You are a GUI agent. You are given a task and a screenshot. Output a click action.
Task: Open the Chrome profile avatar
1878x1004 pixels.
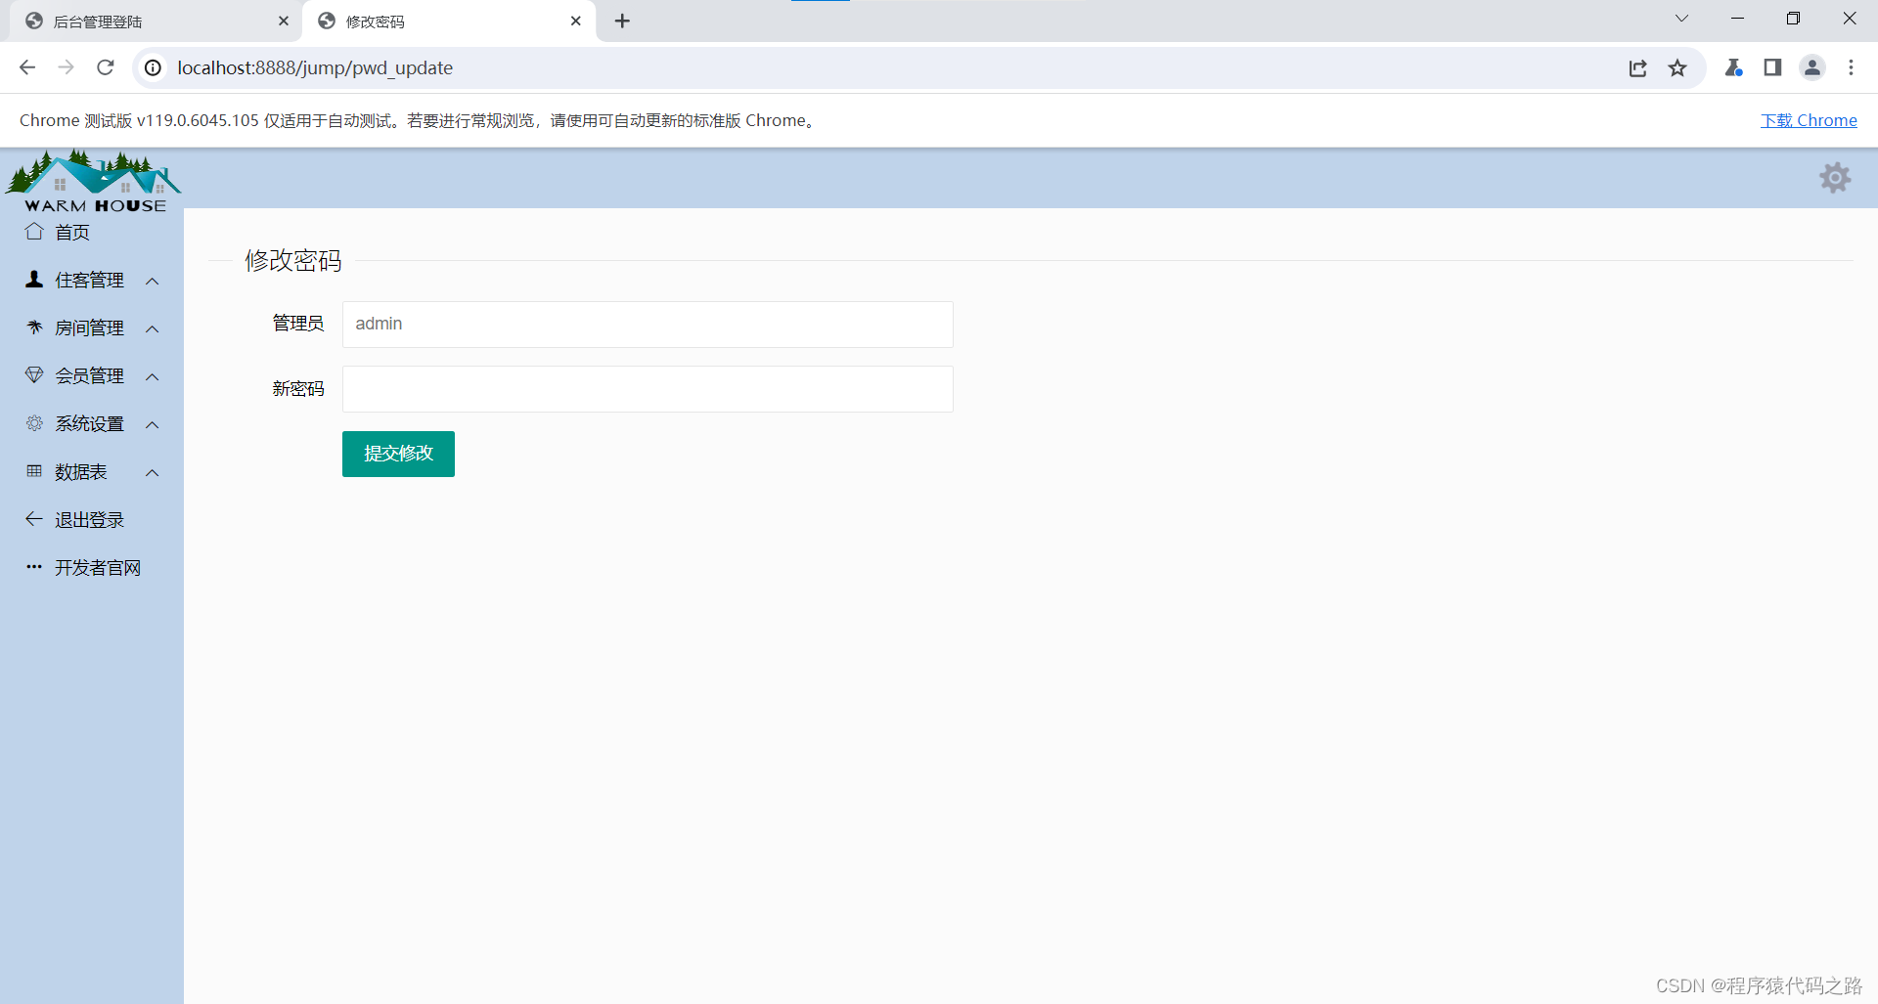click(1812, 67)
